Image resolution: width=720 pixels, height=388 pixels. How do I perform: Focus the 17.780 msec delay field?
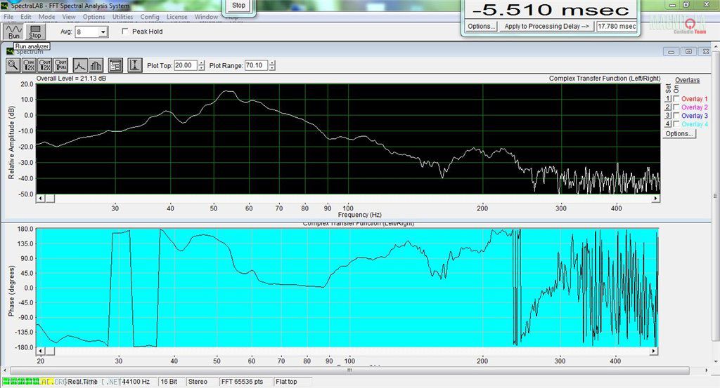[x=617, y=26]
